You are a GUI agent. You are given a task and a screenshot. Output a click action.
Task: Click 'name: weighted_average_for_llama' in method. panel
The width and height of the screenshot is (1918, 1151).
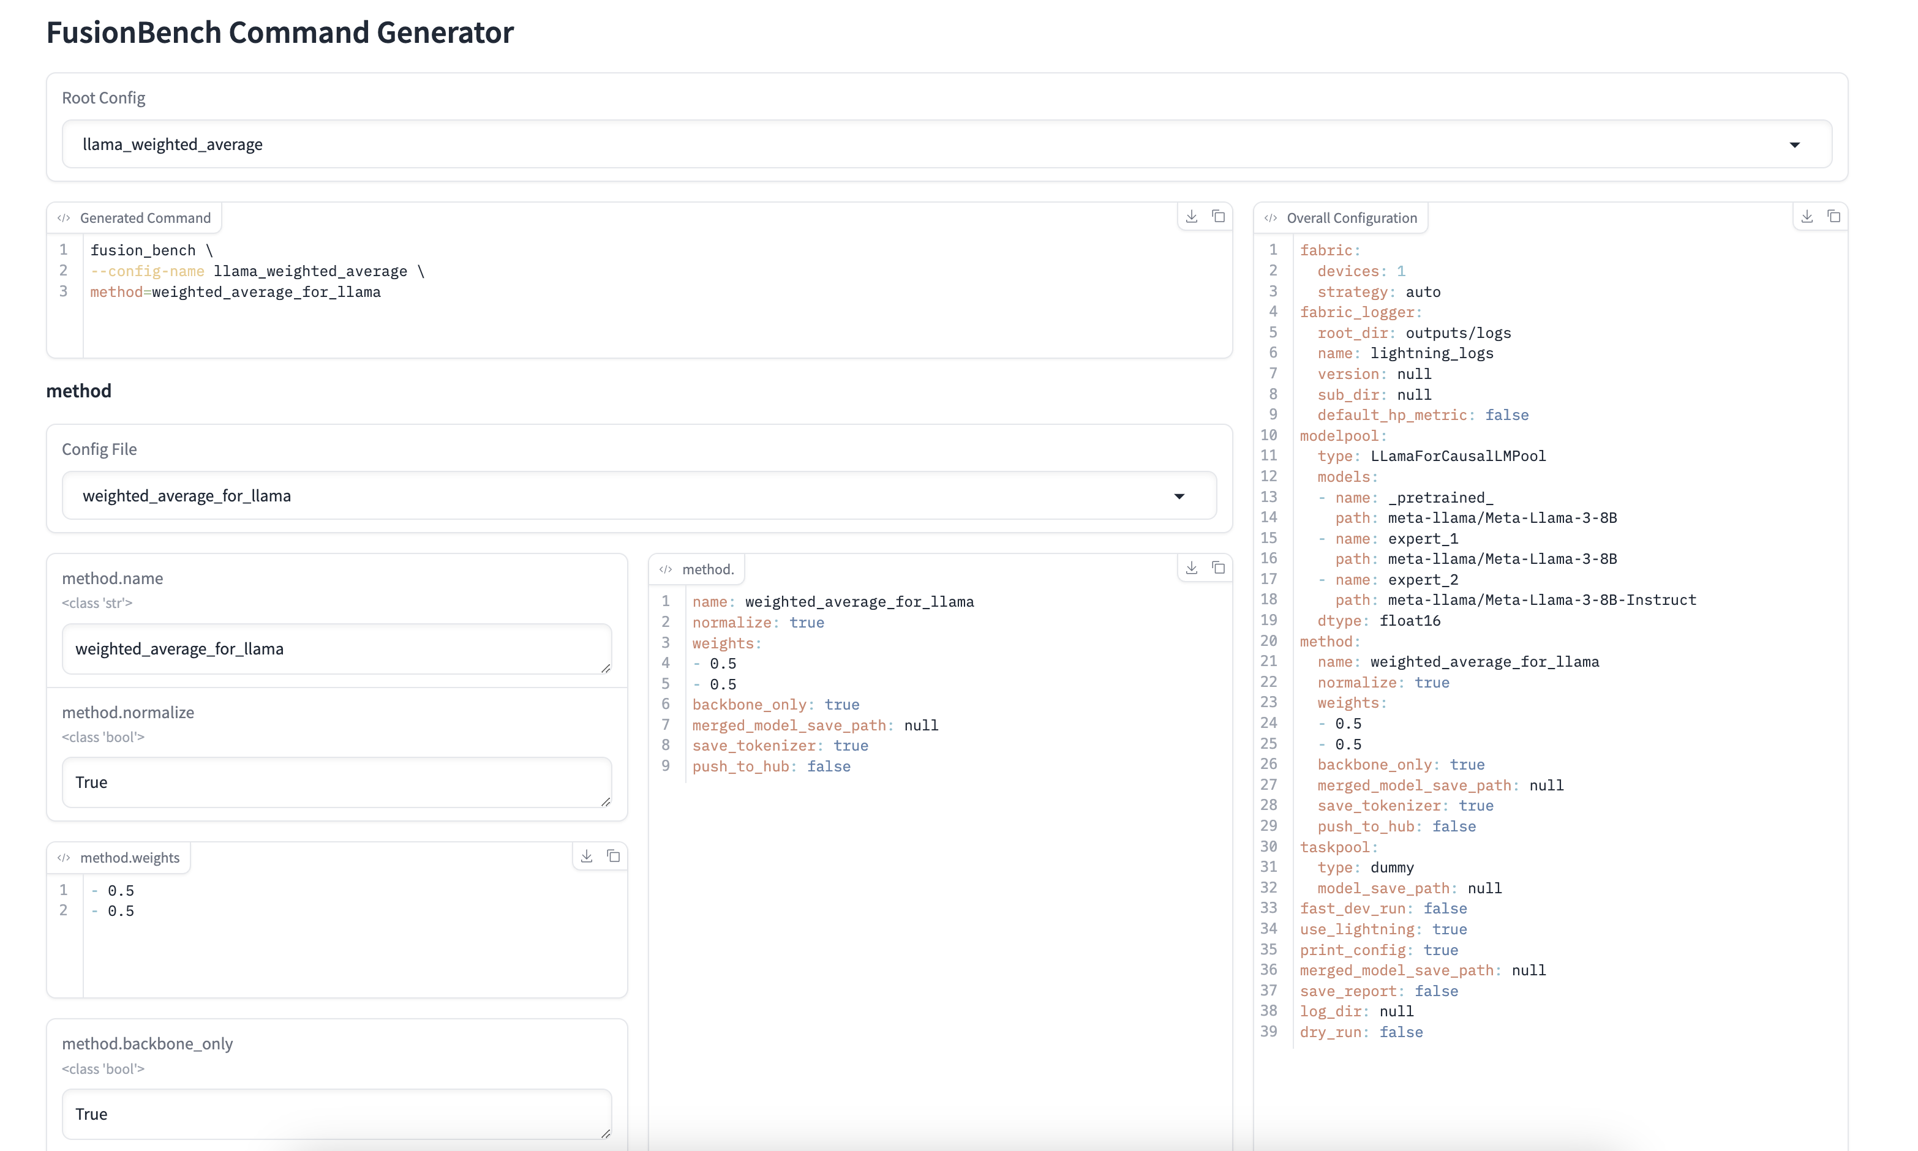point(833,602)
